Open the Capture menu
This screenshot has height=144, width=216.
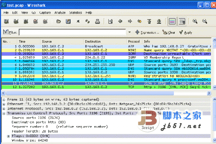click(x=45, y=13)
